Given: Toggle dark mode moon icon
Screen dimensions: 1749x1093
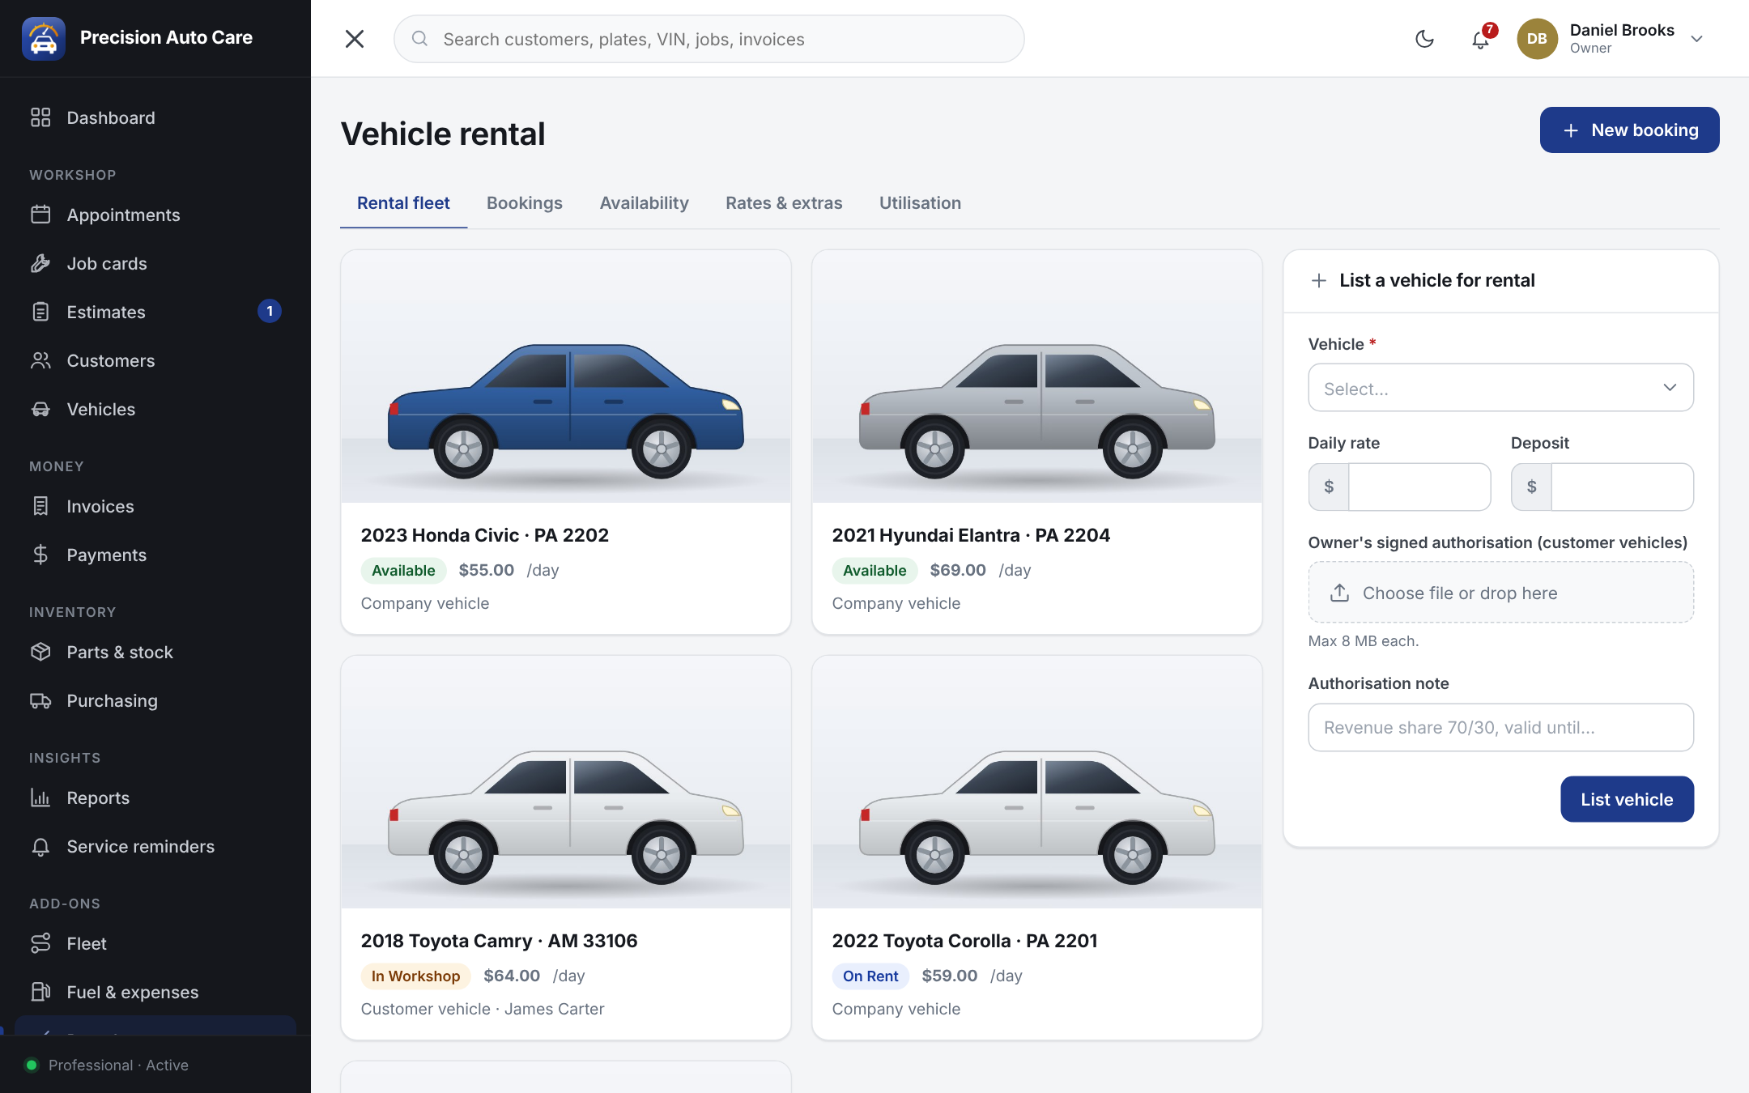Looking at the screenshot, I should pyautogui.click(x=1424, y=39).
